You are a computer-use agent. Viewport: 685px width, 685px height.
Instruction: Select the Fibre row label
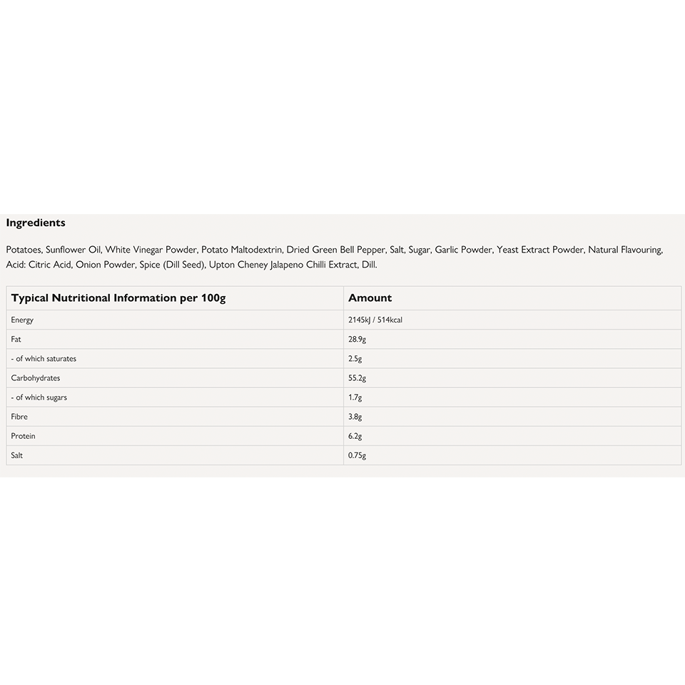tap(19, 417)
